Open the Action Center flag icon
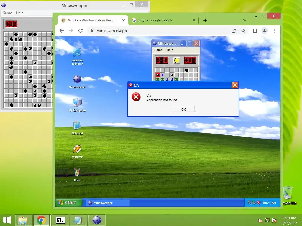The width and height of the screenshot is (302, 226). click(x=274, y=220)
